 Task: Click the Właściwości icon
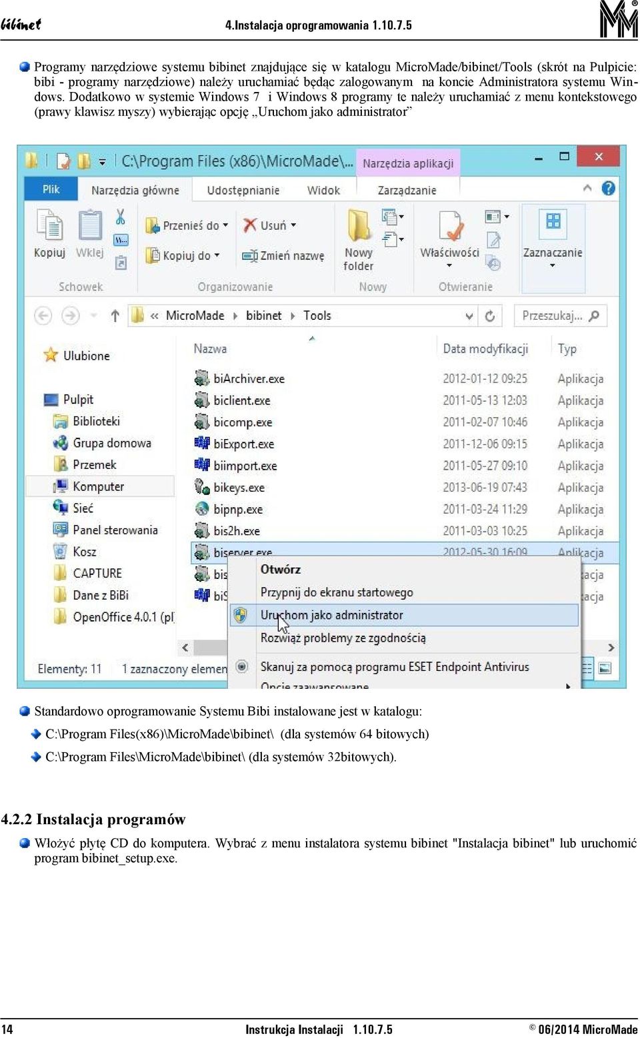451,226
